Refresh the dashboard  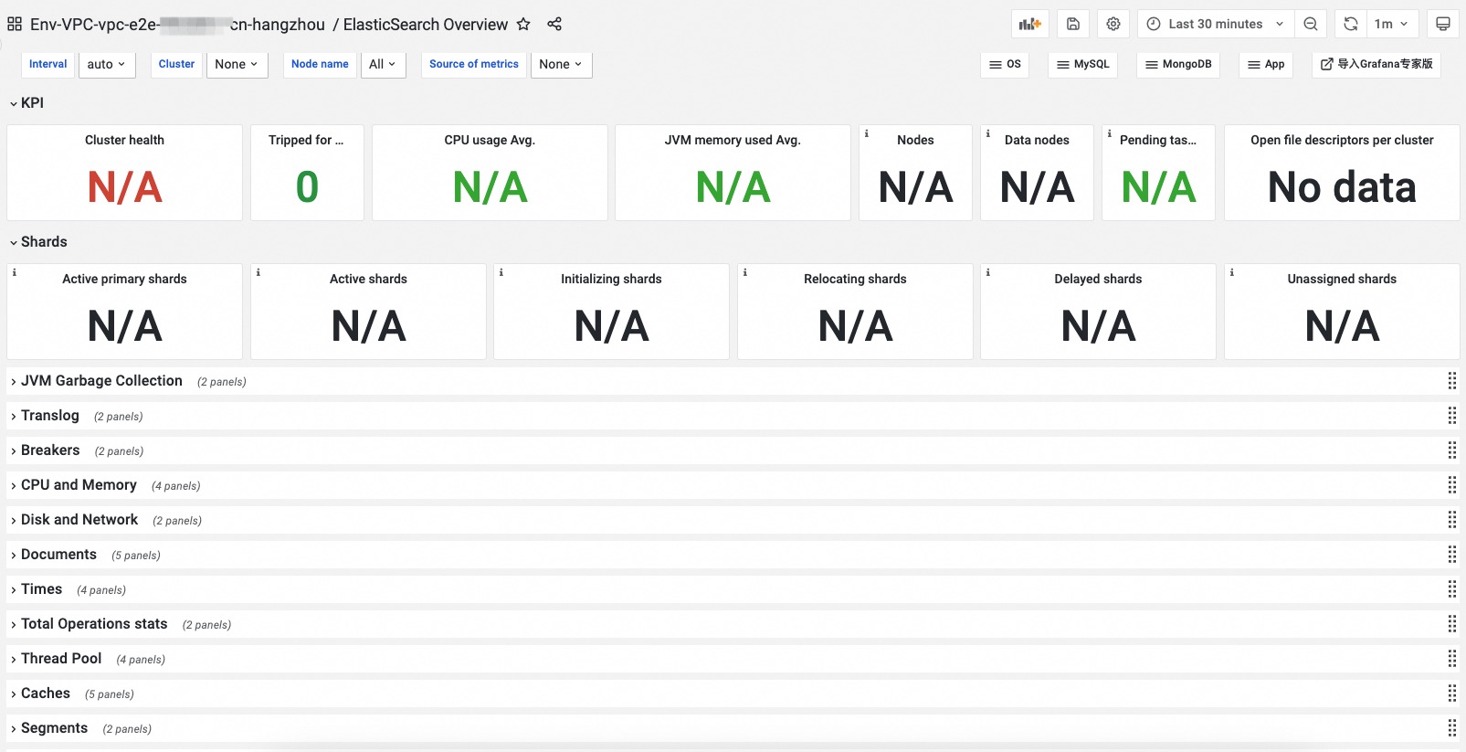pyautogui.click(x=1351, y=24)
